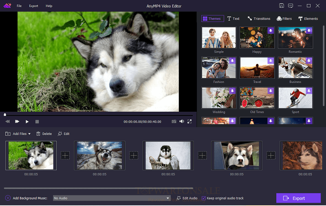The image size is (326, 206).
Task: Click the preview playhead marker
Action: (5, 115)
